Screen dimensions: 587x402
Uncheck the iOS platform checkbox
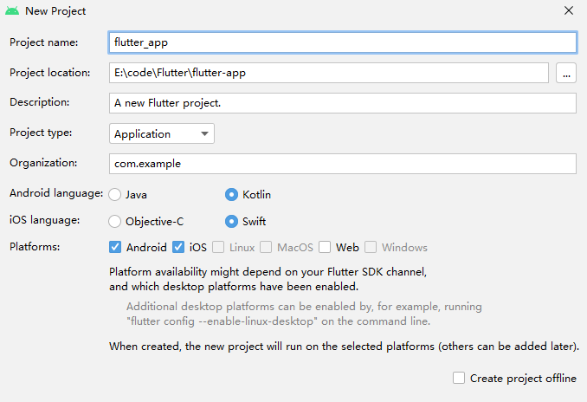point(178,247)
